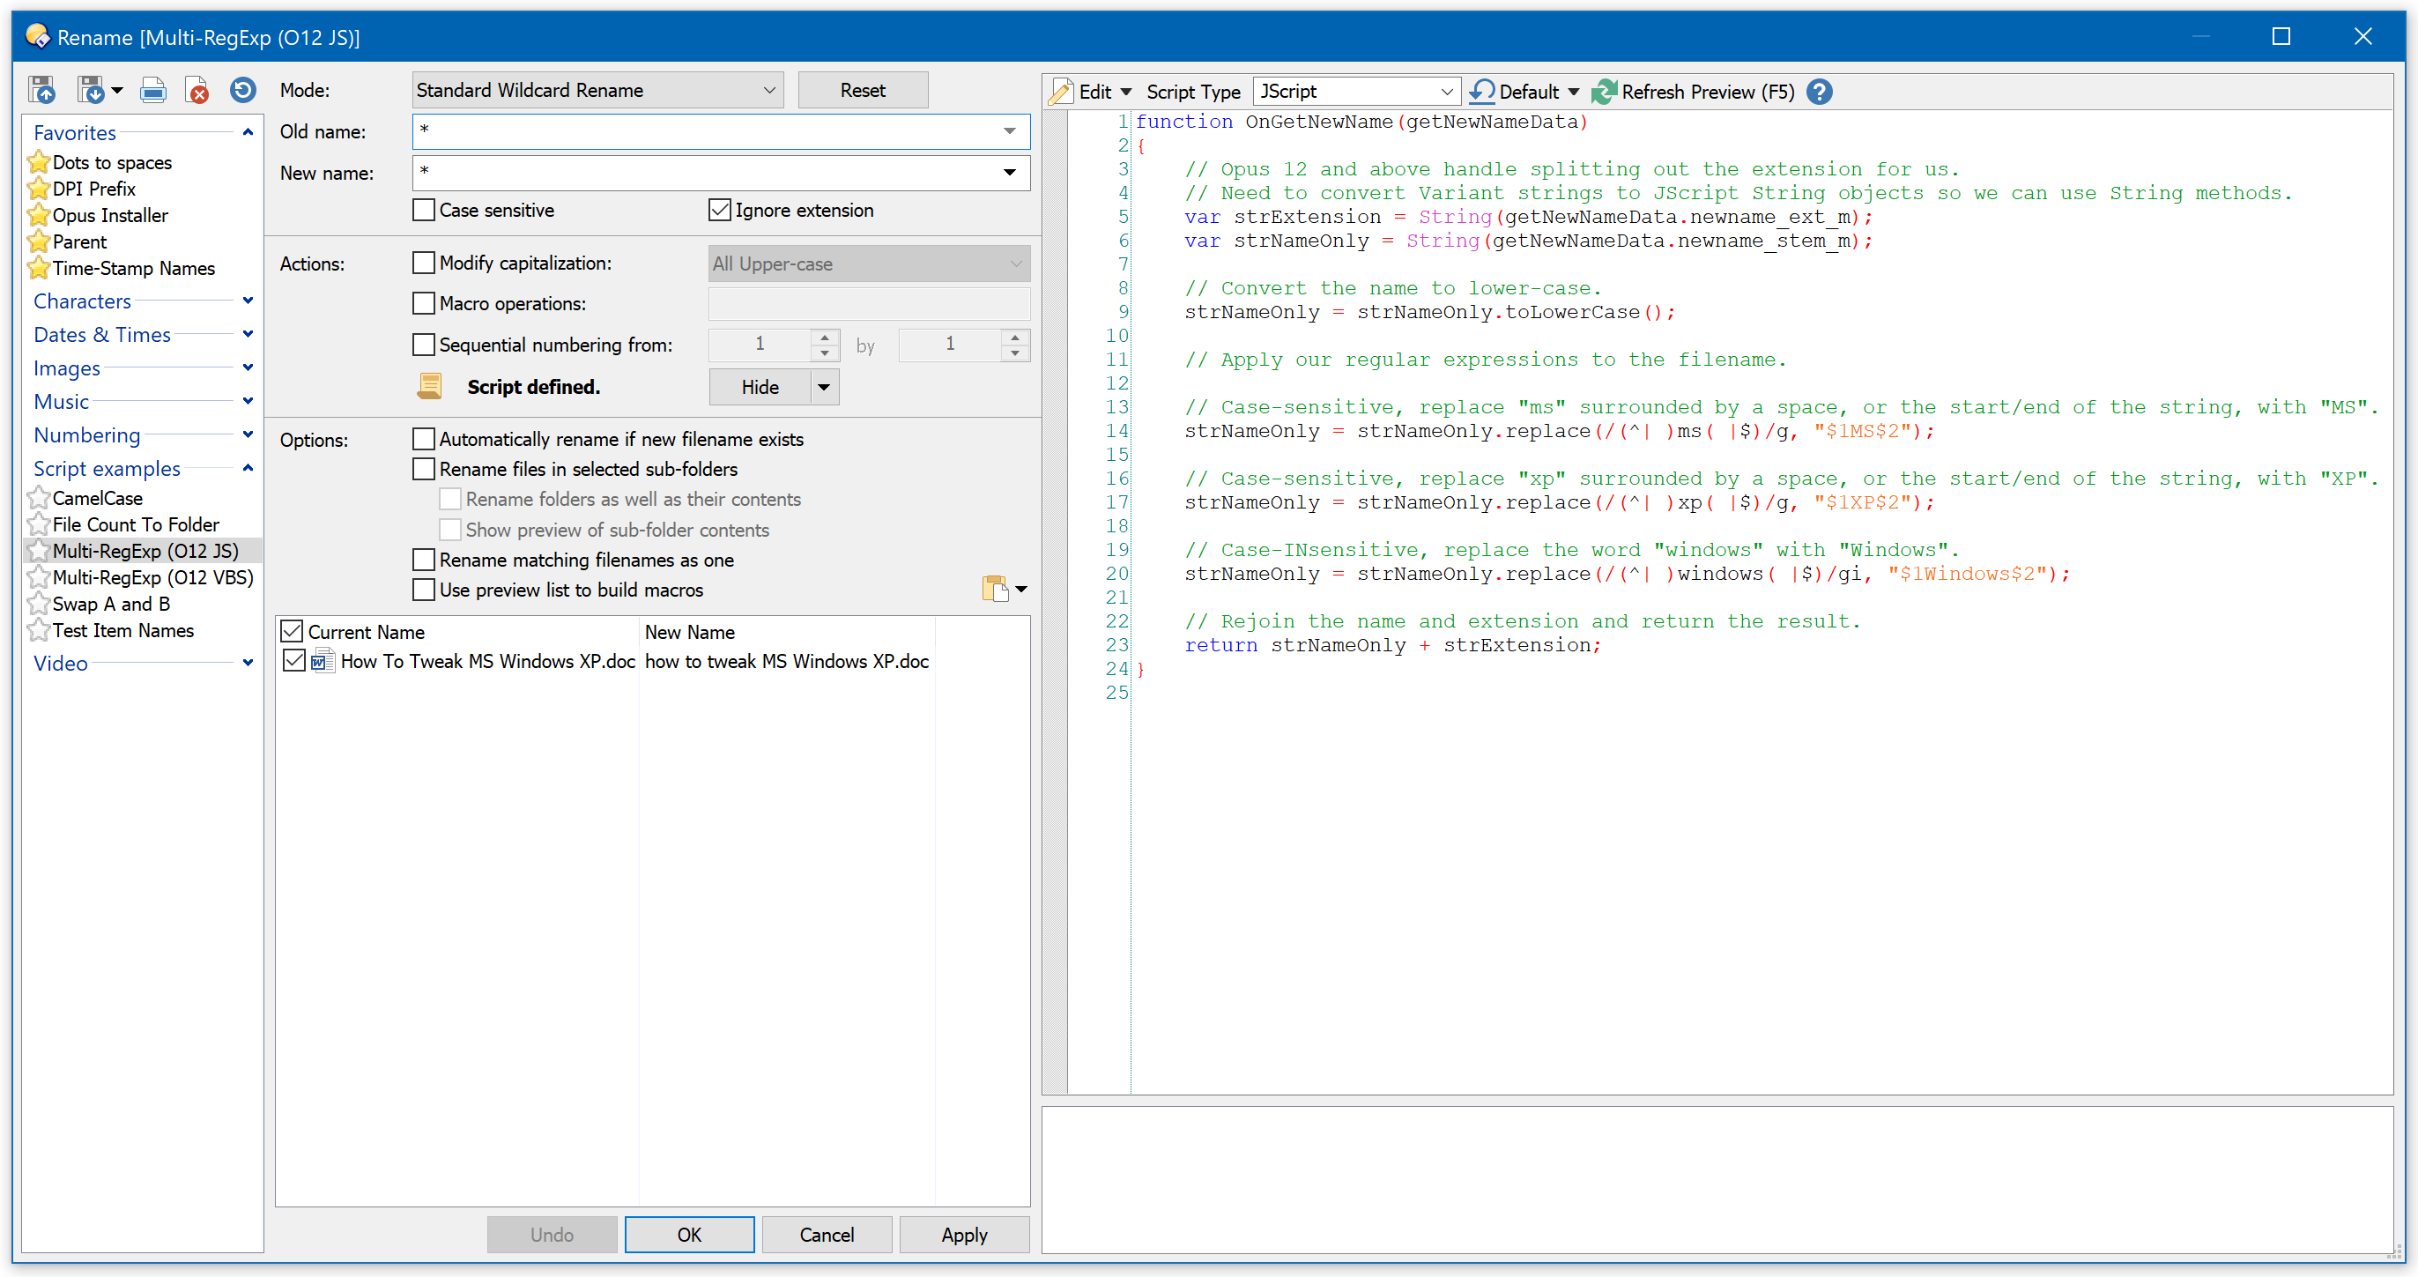Enable Case sensitive matching
Viewport: 2418px width, 1277px height.
click(423, 210)
